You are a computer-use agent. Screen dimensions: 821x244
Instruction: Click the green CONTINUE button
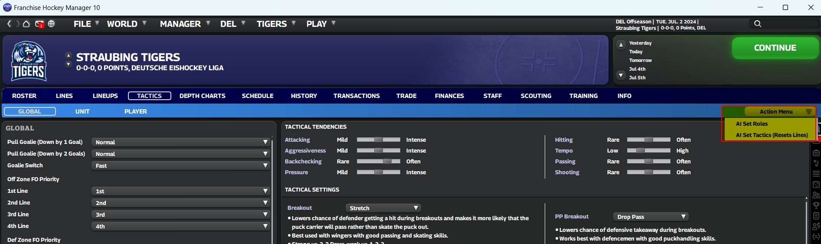pos(775,48)
